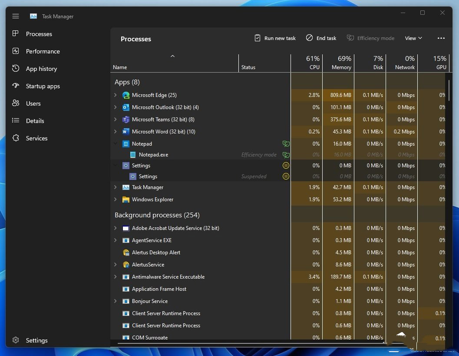Click the Microsoft Teams app icon
Viewport: 459px width, 356px height.
126,120
